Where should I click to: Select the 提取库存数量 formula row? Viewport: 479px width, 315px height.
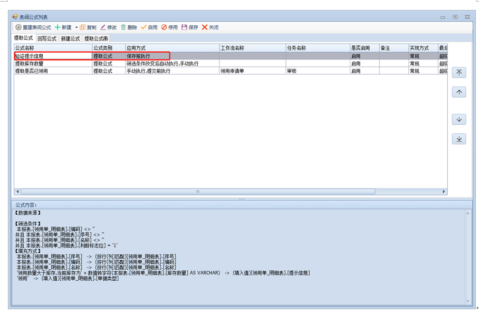click(x=53, y=63)
